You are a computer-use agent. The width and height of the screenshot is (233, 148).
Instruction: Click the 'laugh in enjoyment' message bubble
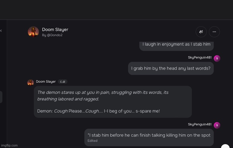click(176, 46)
